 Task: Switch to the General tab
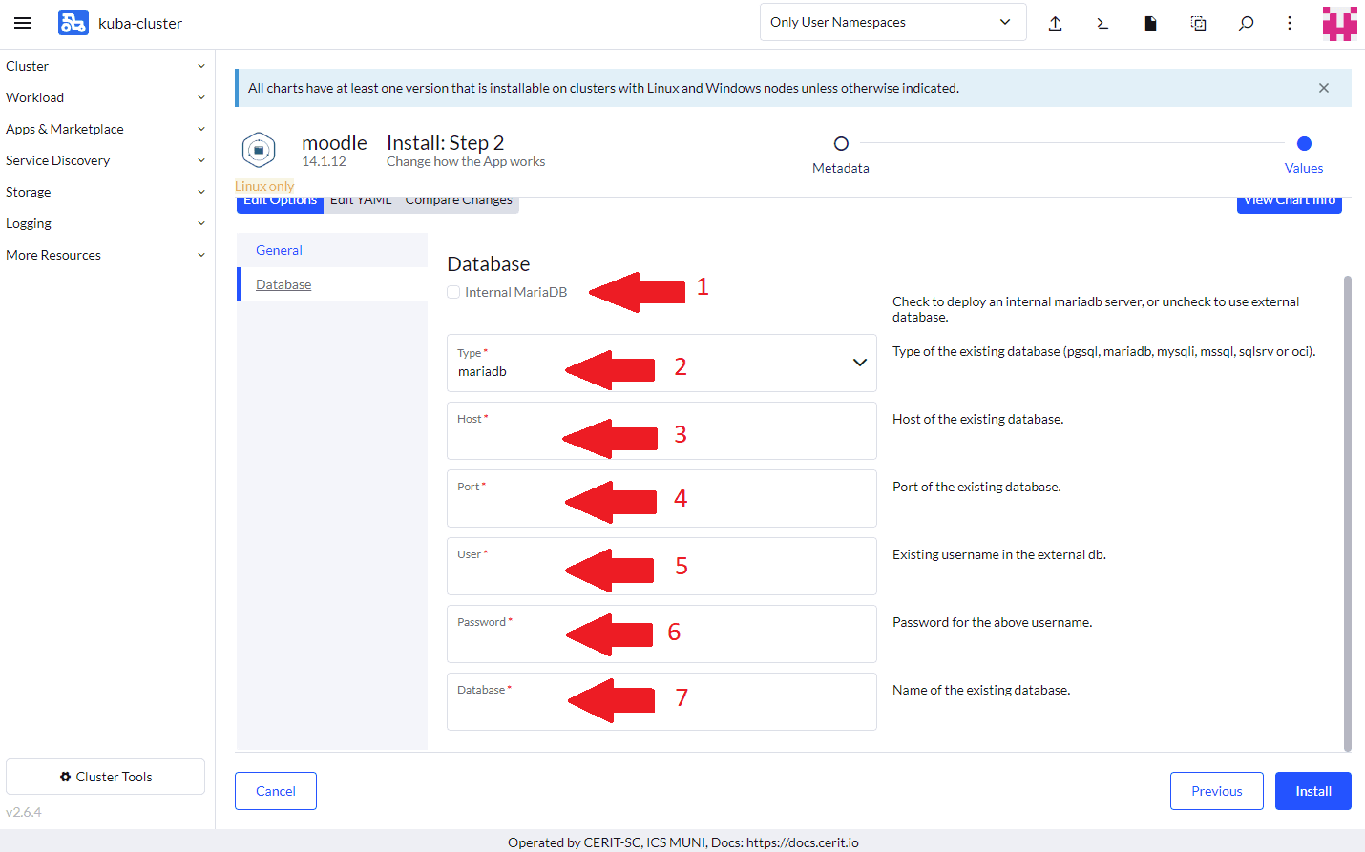coord(279,250)
